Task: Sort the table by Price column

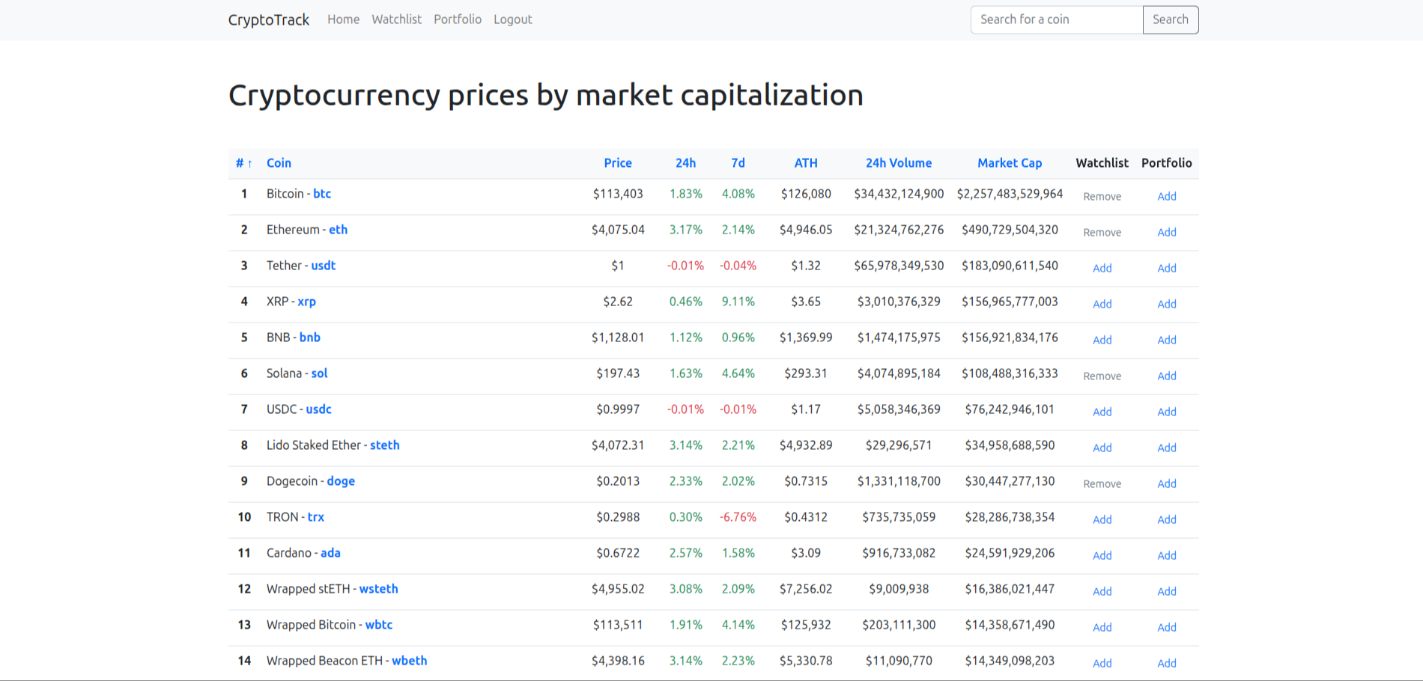Action: [618, 162]
